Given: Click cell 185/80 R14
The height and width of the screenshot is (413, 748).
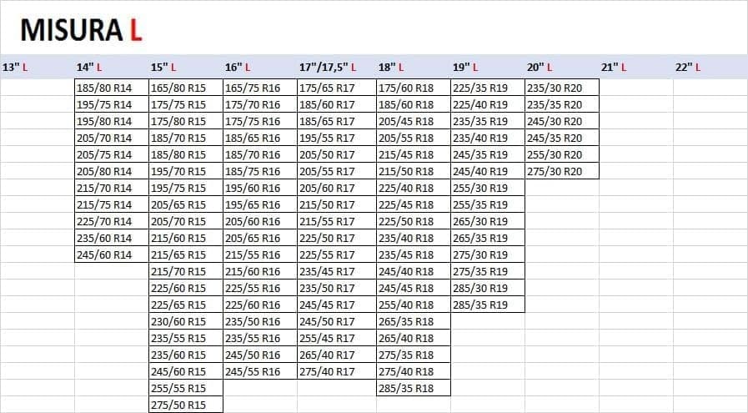Looking at the screenshot, I should tap(112, 88).
